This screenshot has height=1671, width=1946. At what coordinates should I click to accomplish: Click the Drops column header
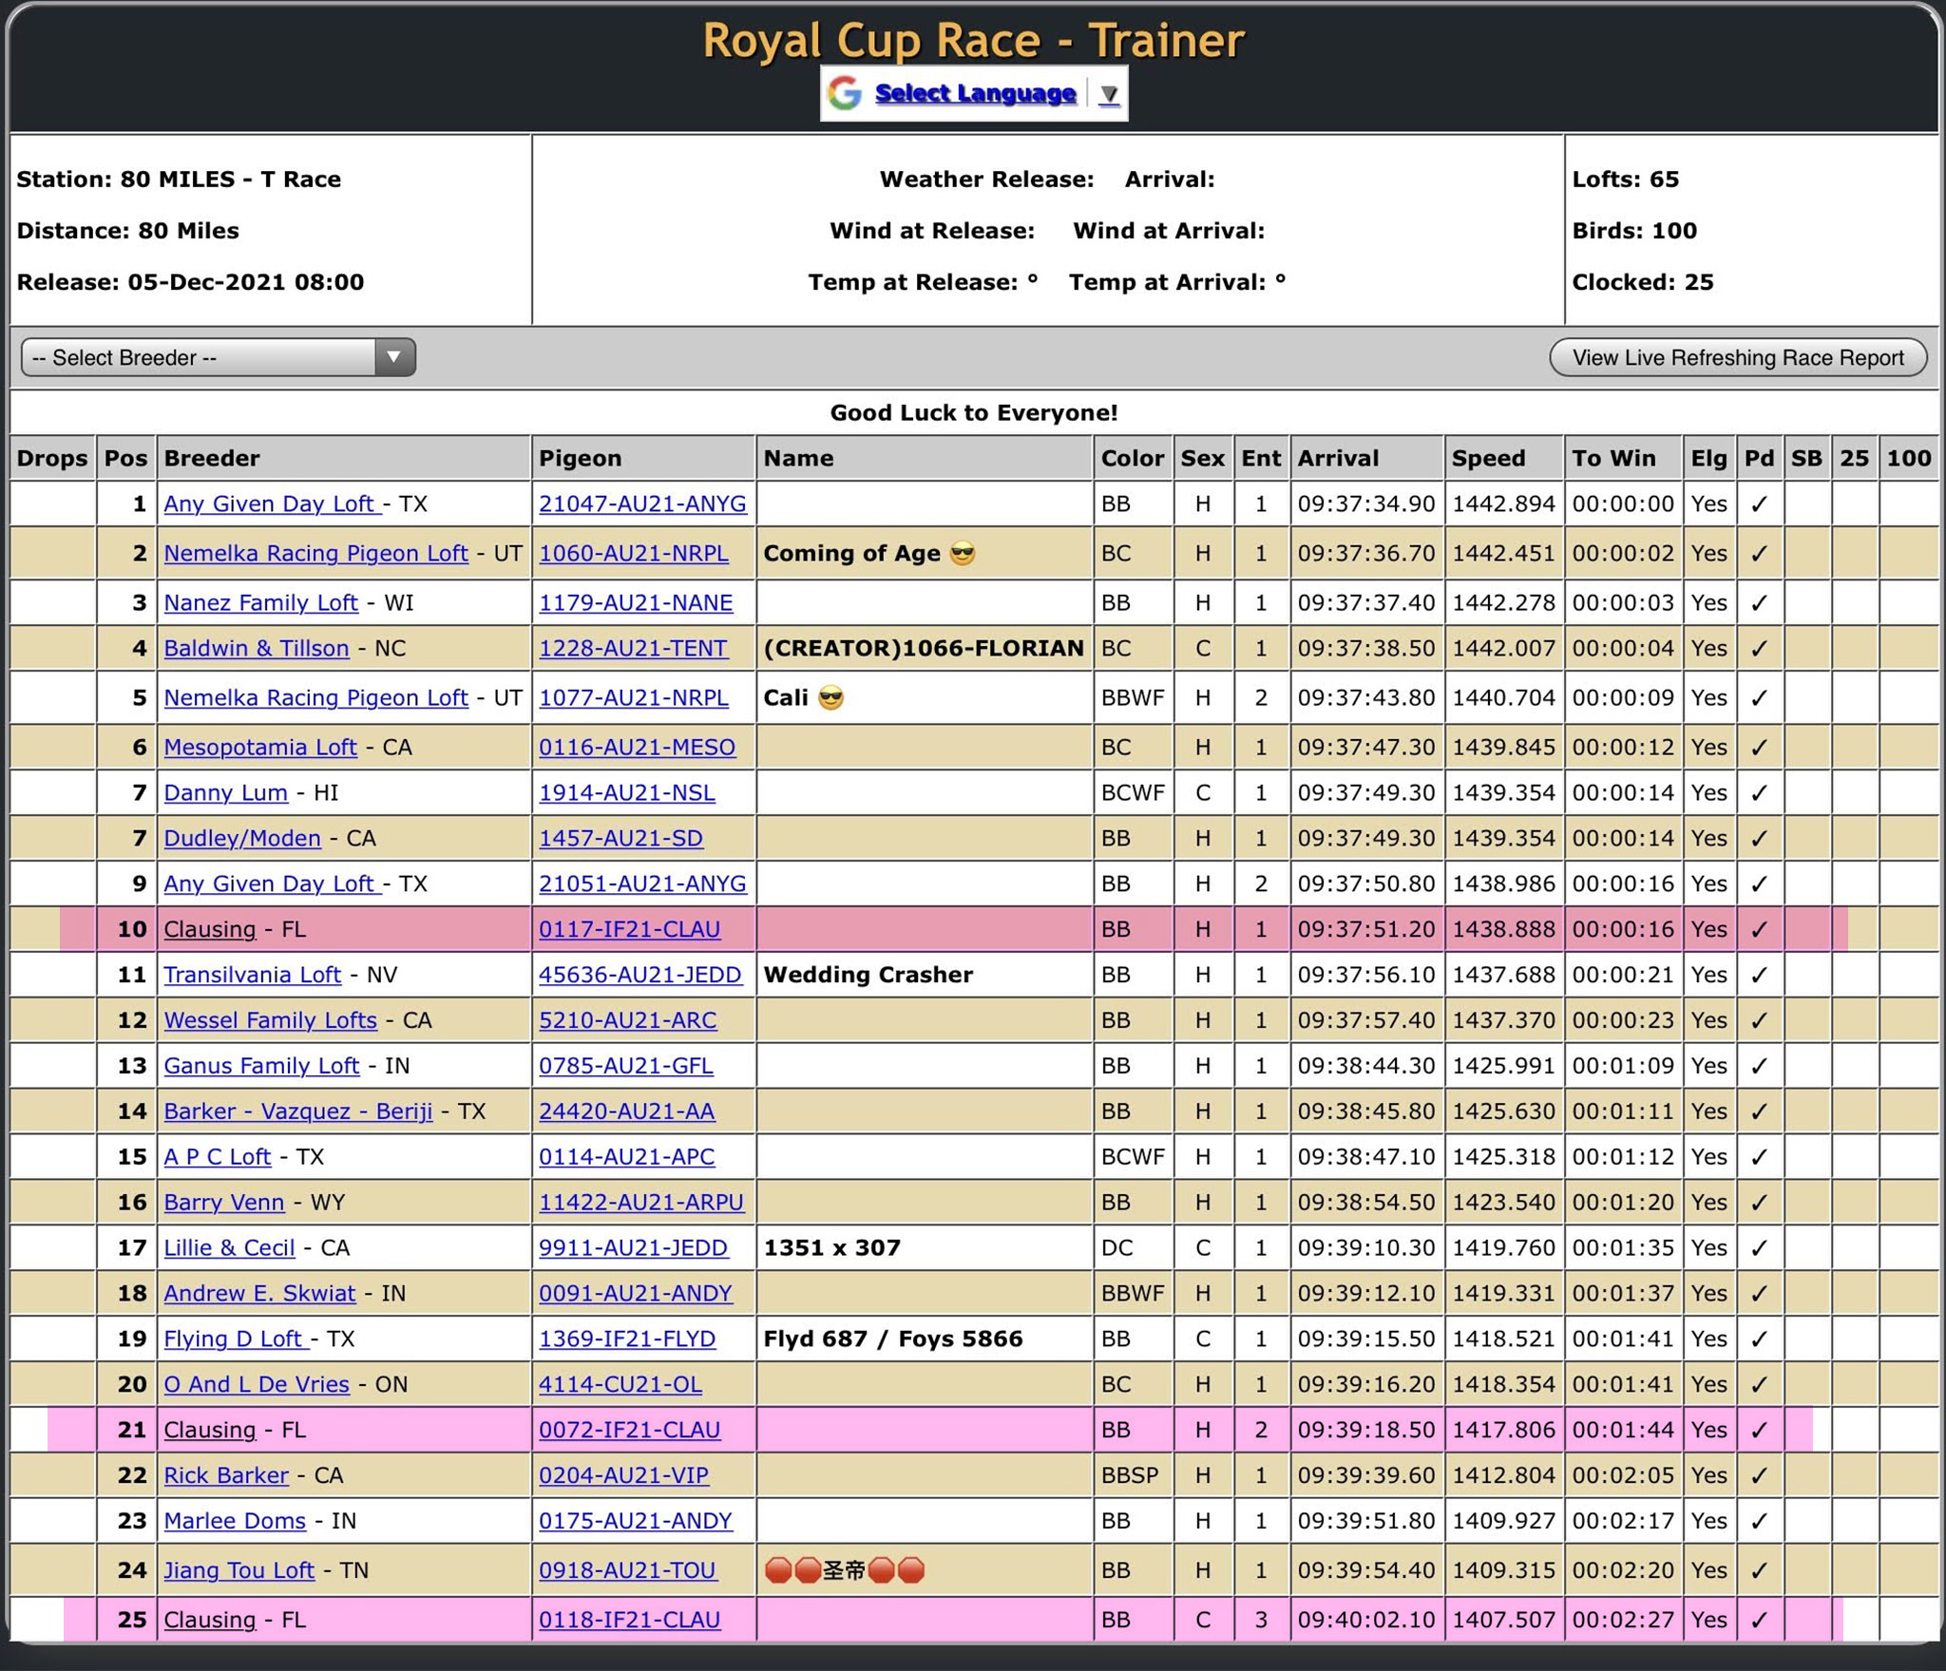[52, 458]
